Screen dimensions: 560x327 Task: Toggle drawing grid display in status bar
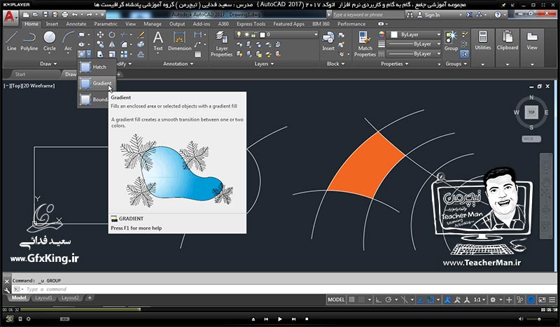[x=352, y=300]
